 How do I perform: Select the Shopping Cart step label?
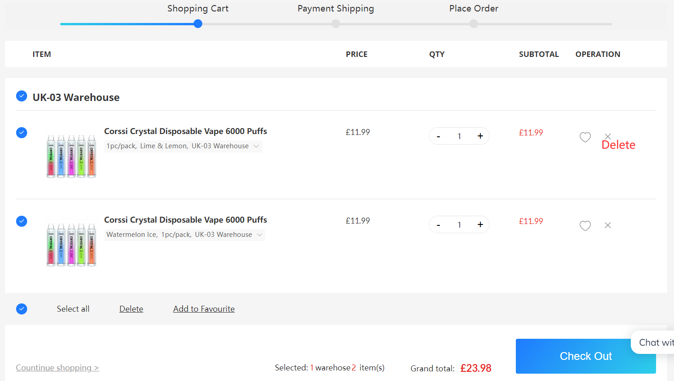click(198, 9)
